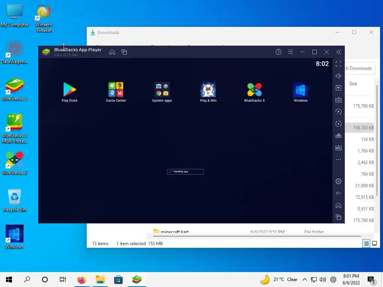The height and width of the screenshot is (287, 383).
Task: Select the Recycle Bin icon
Action: [x=15, y=201]
